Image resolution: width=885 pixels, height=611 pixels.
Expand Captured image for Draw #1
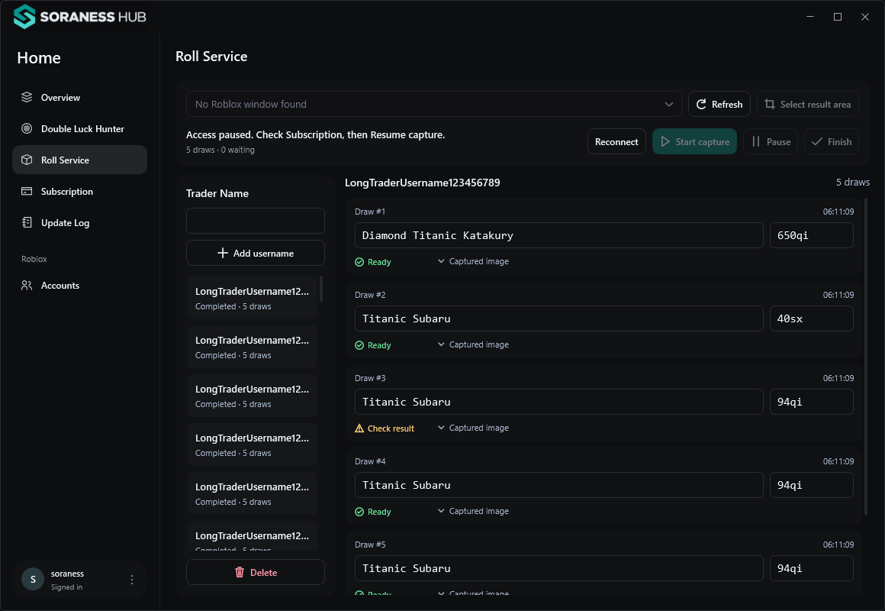(473, 261)
